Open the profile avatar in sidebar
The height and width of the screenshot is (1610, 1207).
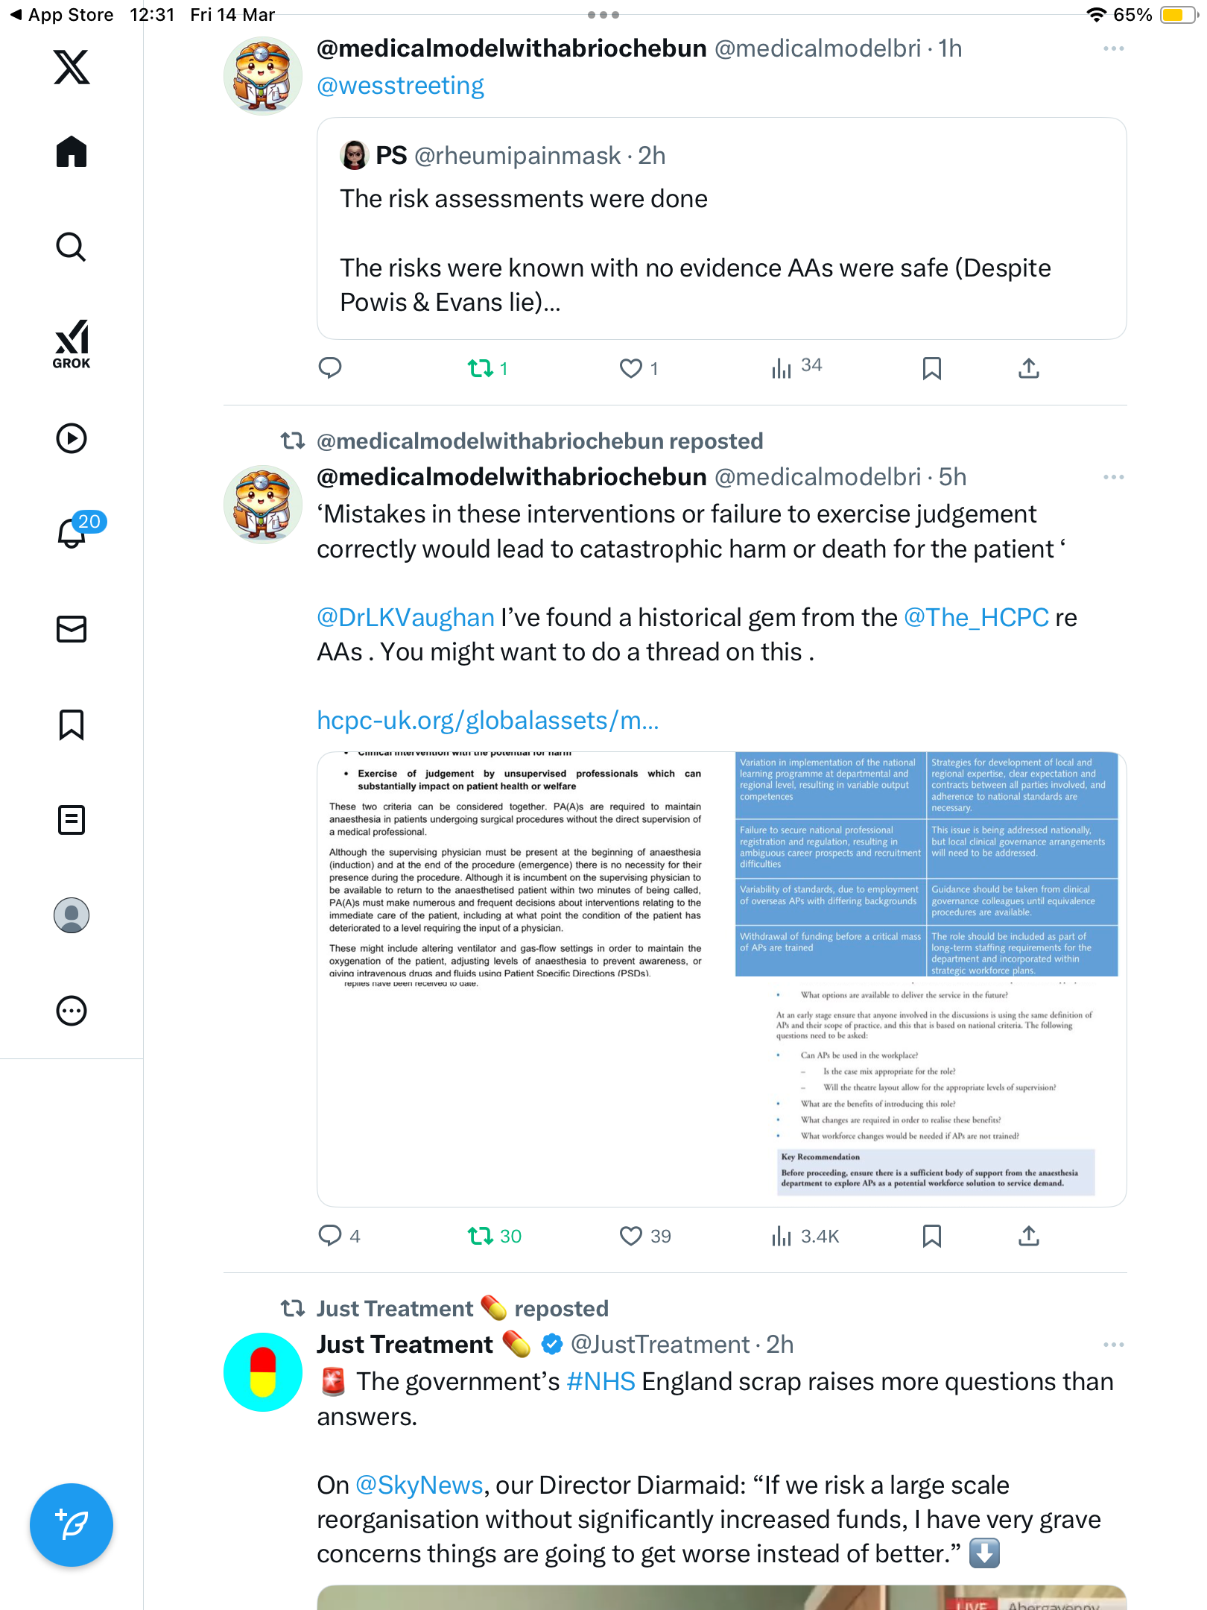pyautogui.click(x=72, y=915)
